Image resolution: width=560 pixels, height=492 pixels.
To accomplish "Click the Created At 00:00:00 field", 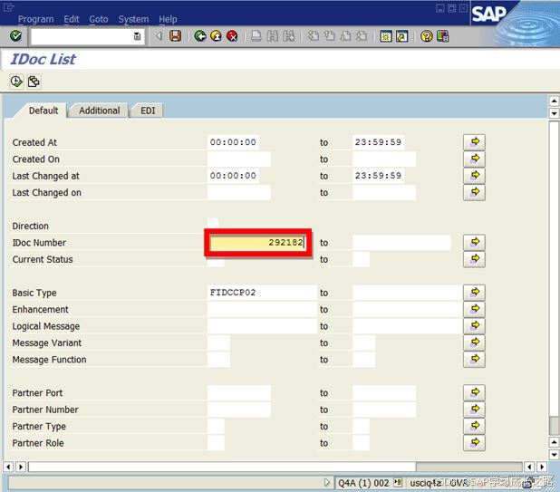I will tap(233, 142).
